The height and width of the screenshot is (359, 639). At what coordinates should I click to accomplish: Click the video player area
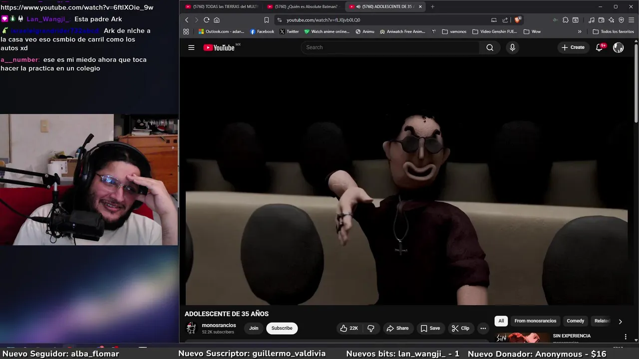click(x=407, y=181)
